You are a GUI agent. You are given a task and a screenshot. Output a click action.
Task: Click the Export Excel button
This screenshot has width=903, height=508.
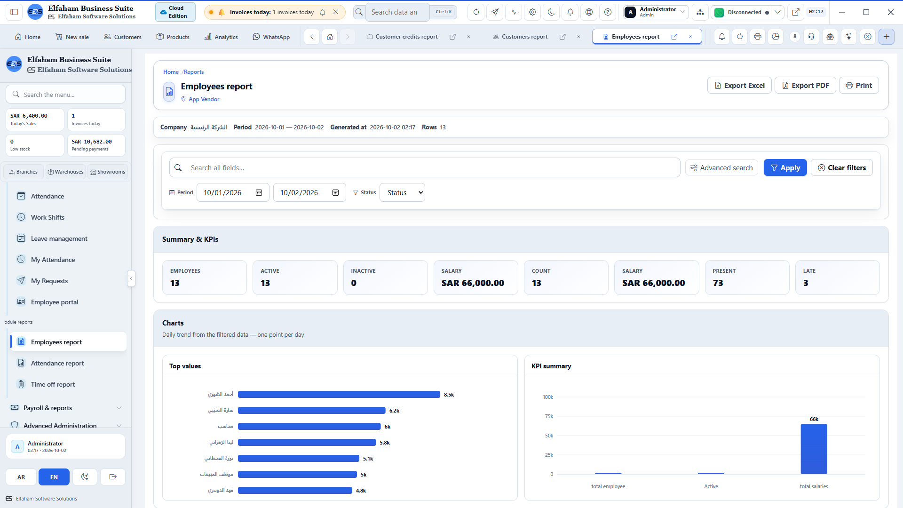pyautogui.click(x=739, y=85)
